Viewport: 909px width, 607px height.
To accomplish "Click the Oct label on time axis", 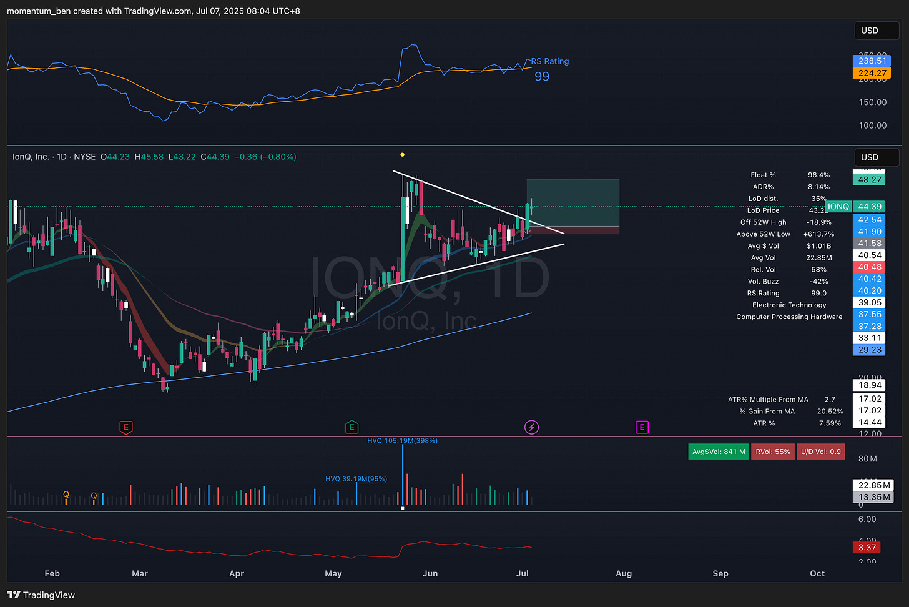I will pos(817,573).
